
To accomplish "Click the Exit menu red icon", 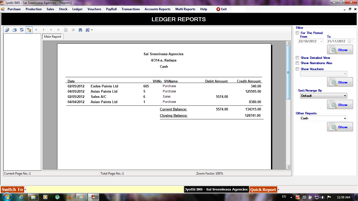I will [218, 9].
